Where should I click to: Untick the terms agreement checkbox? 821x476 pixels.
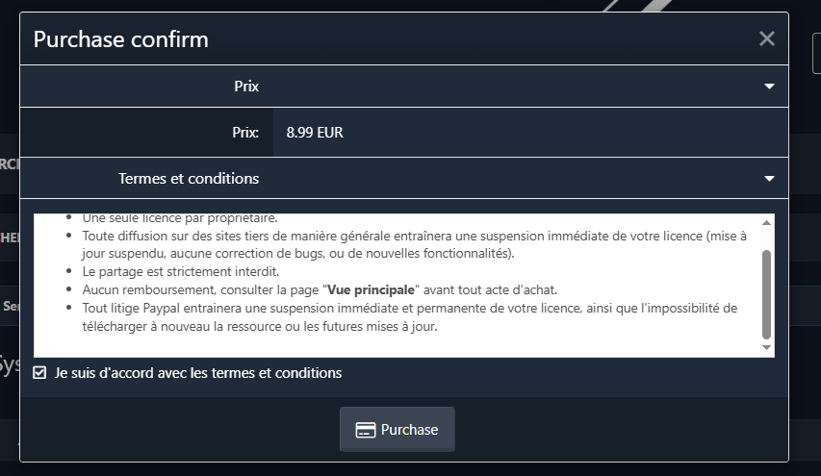click(39, 373)
